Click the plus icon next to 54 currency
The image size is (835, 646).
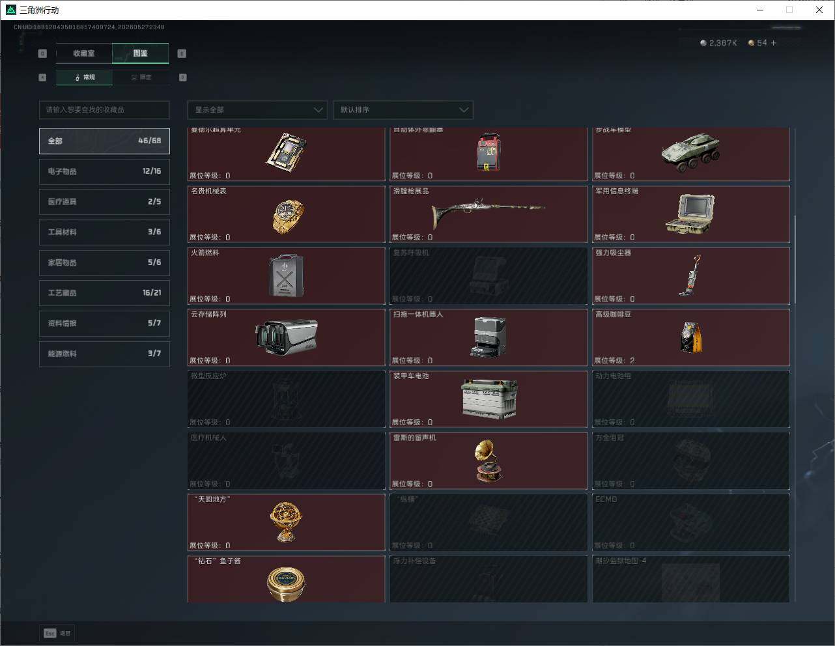[774, 43]
